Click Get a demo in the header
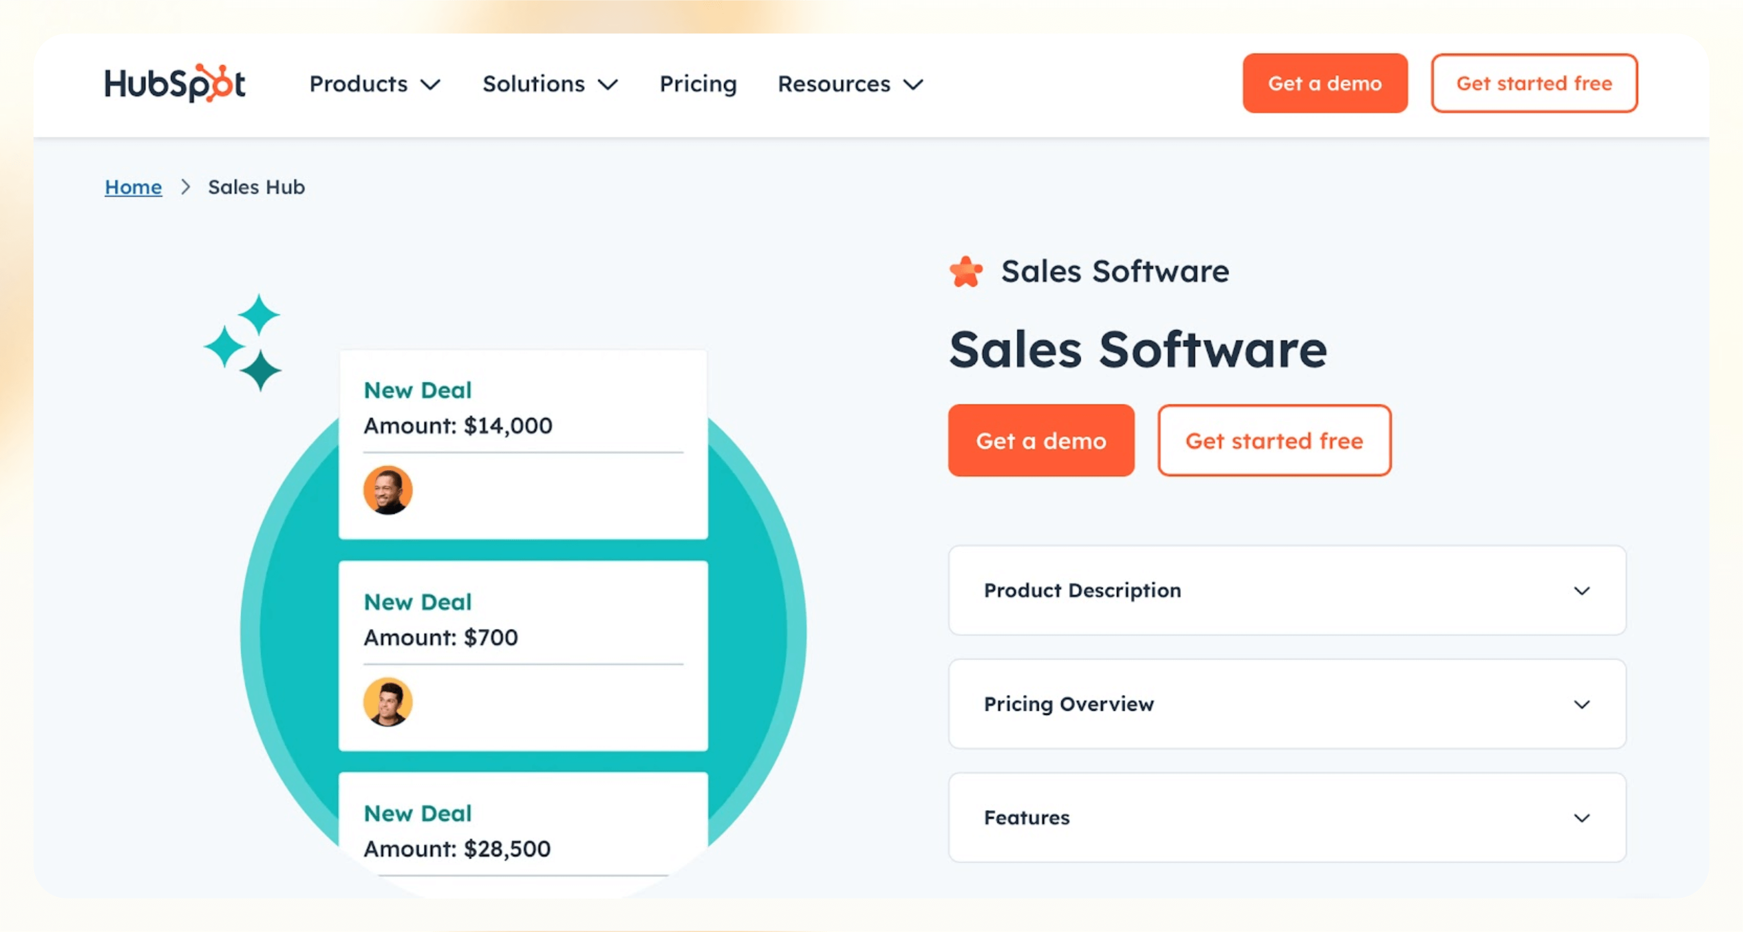 tap(1324, 83)
